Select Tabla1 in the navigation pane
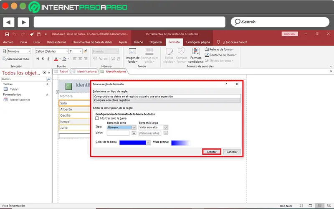The image size is (334, 209). point(14,89)
